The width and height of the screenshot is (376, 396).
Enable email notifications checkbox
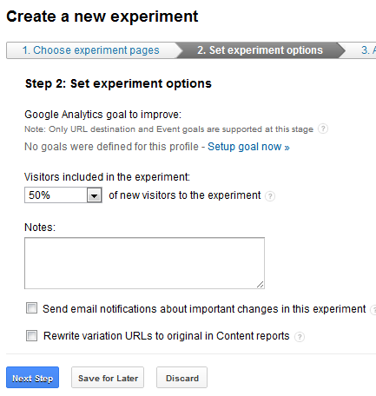point(31,308)
